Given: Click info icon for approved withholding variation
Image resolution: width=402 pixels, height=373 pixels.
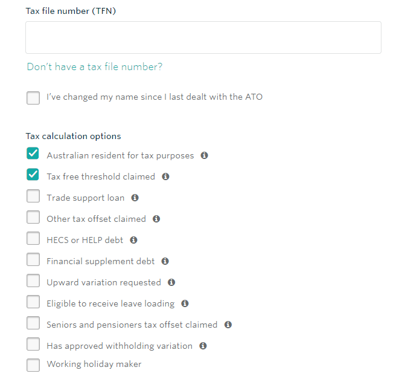Looking at the screenshot, I should point(203,346).
